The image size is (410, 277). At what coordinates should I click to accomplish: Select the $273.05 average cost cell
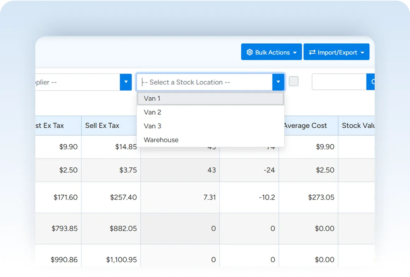tap(309, 197)
